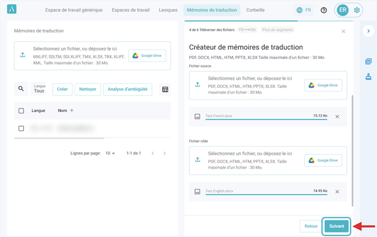Click the search magnifier icon
This screenshot has height=237, width=377.
click(21, 89)
